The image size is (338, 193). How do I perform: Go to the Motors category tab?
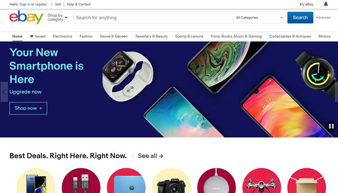pyautogui.click(x=324, y=36)
